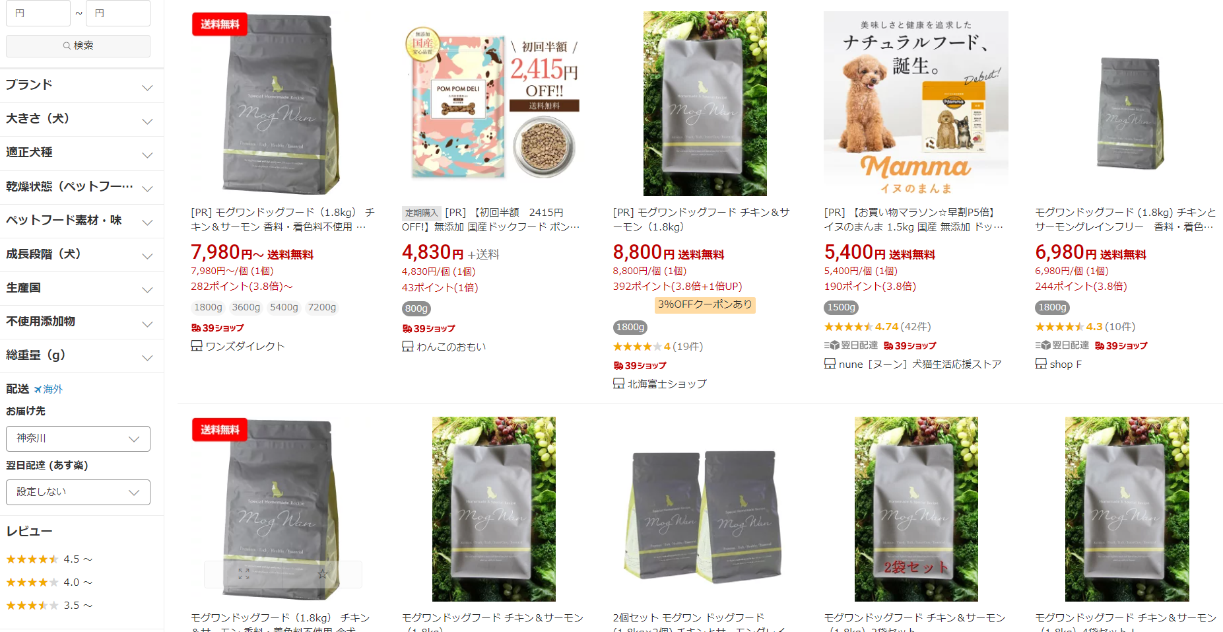Click the 39ショップ truck badge under 4,830円 item
The width and height of the screenshot is (1223, 632).
coord(428,328)
